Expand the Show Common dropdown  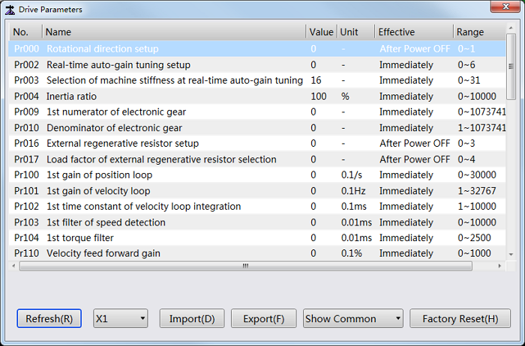coord(353,318)
